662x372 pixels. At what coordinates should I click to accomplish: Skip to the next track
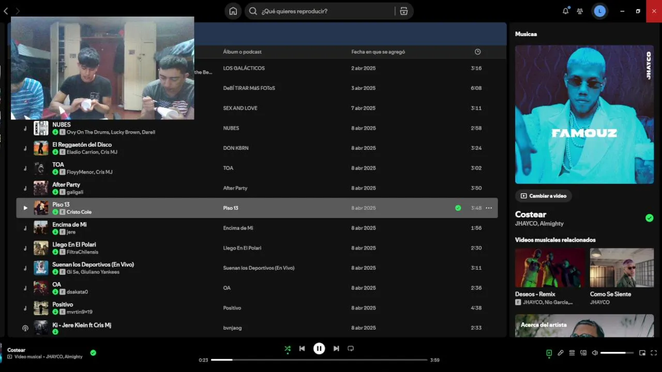point(336,349)
